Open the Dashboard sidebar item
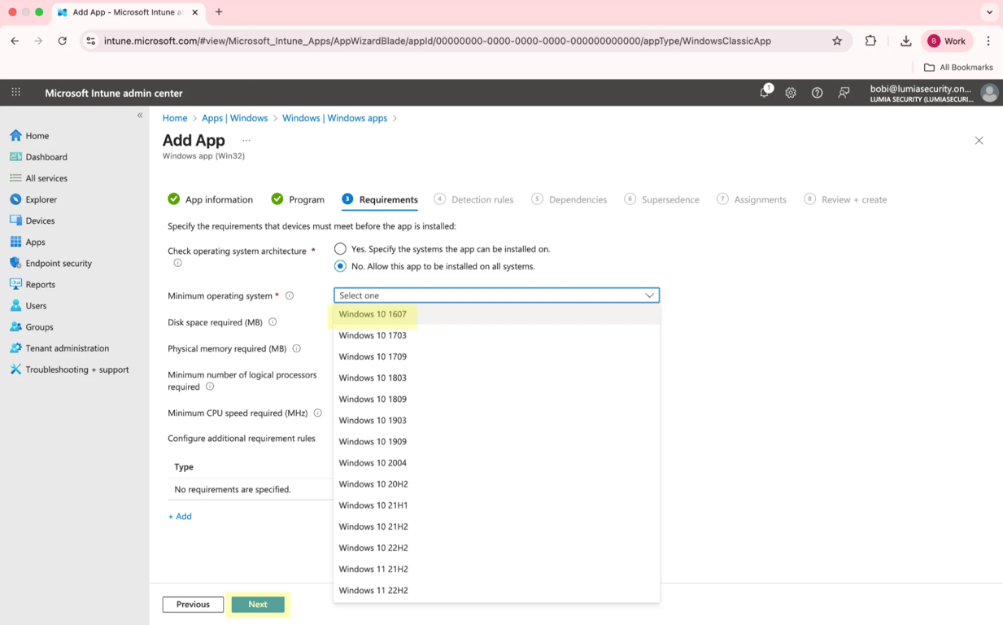 tap(38, 157)
